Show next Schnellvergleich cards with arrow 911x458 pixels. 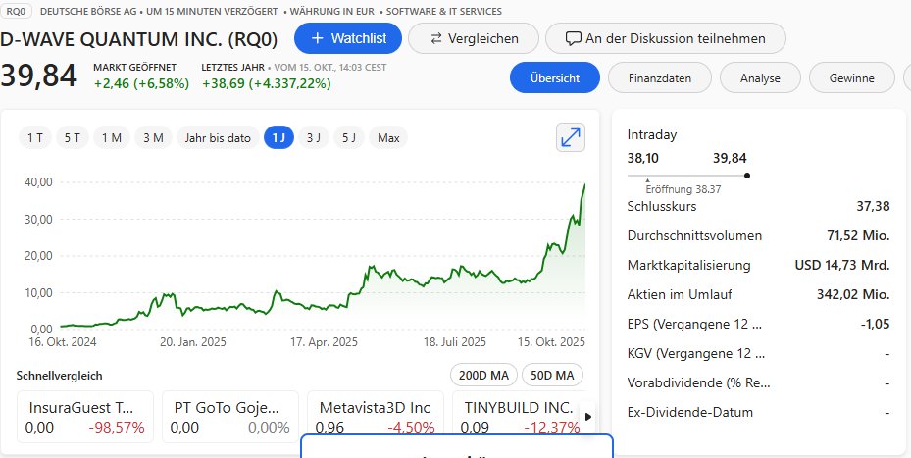click(x=588, y=417)
